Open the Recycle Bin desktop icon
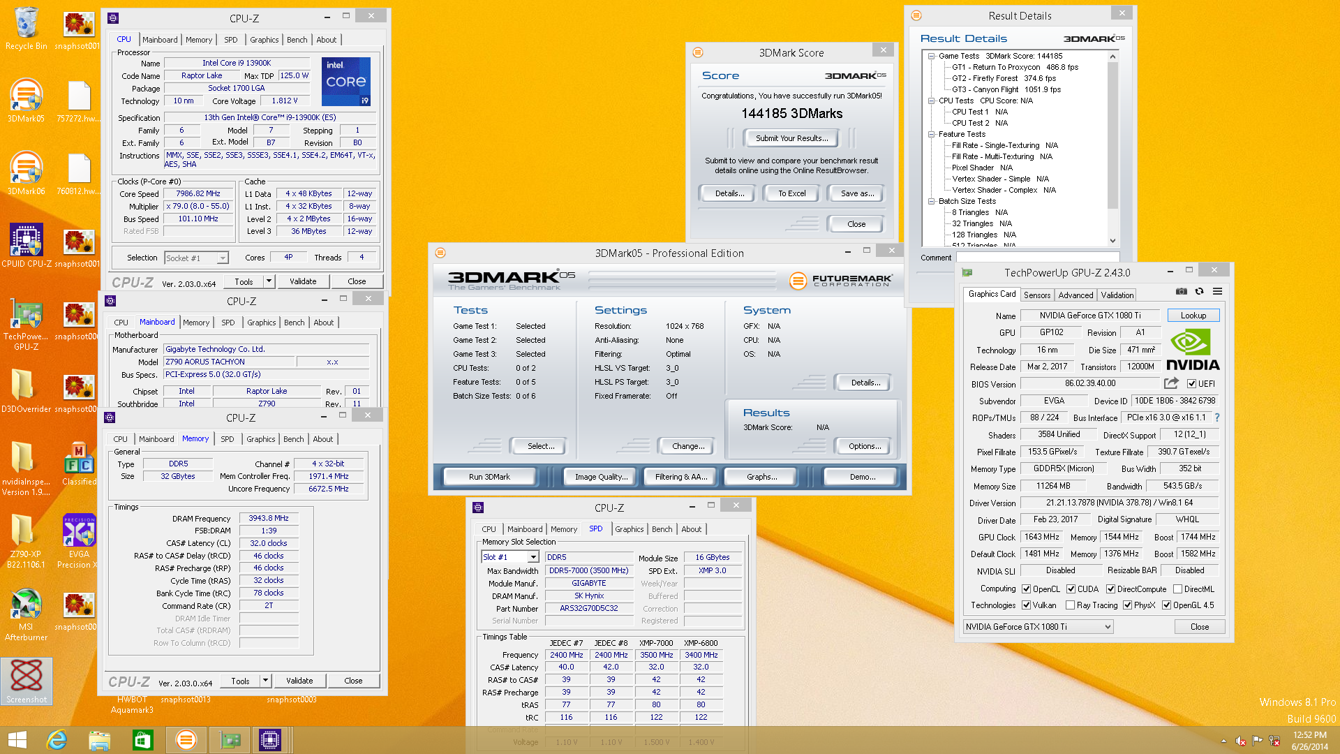 [x=27, y=29]
